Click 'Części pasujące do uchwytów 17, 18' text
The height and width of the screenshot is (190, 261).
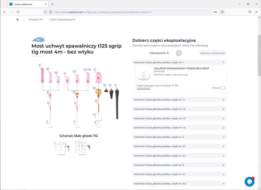point(157,85)
